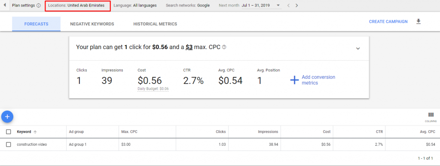Go to the previous month arrow
The width and height of the screenshot is (440, 166).
tap(288, 5)
